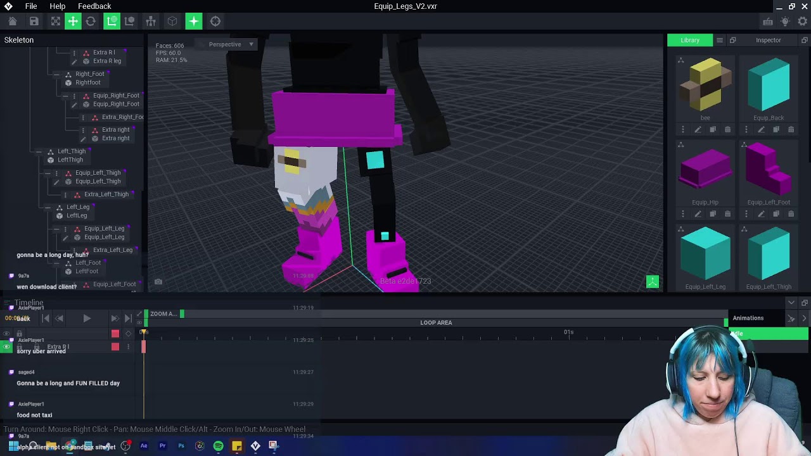Edit the Equip_Back library item
Viewport: 811px width, 456px height.
click(761, 130)
